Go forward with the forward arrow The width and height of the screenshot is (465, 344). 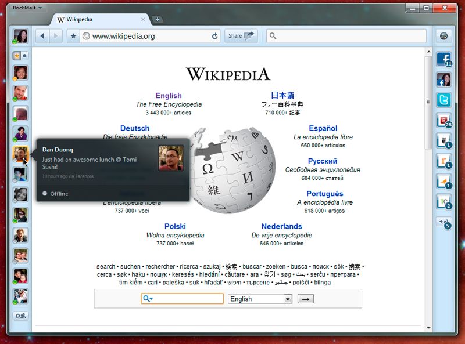pos(56,36)
